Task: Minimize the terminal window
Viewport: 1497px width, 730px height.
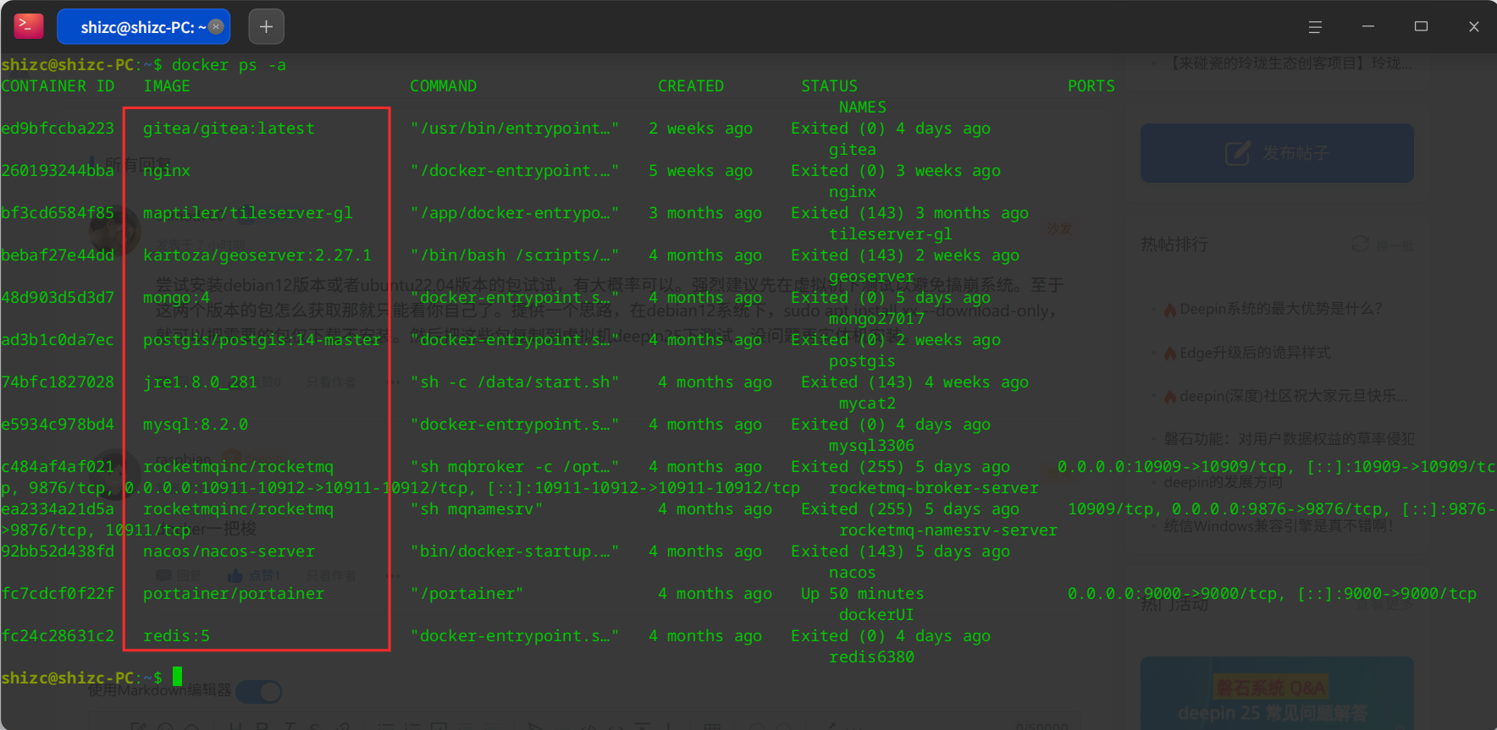Action: pos(1368,27)
